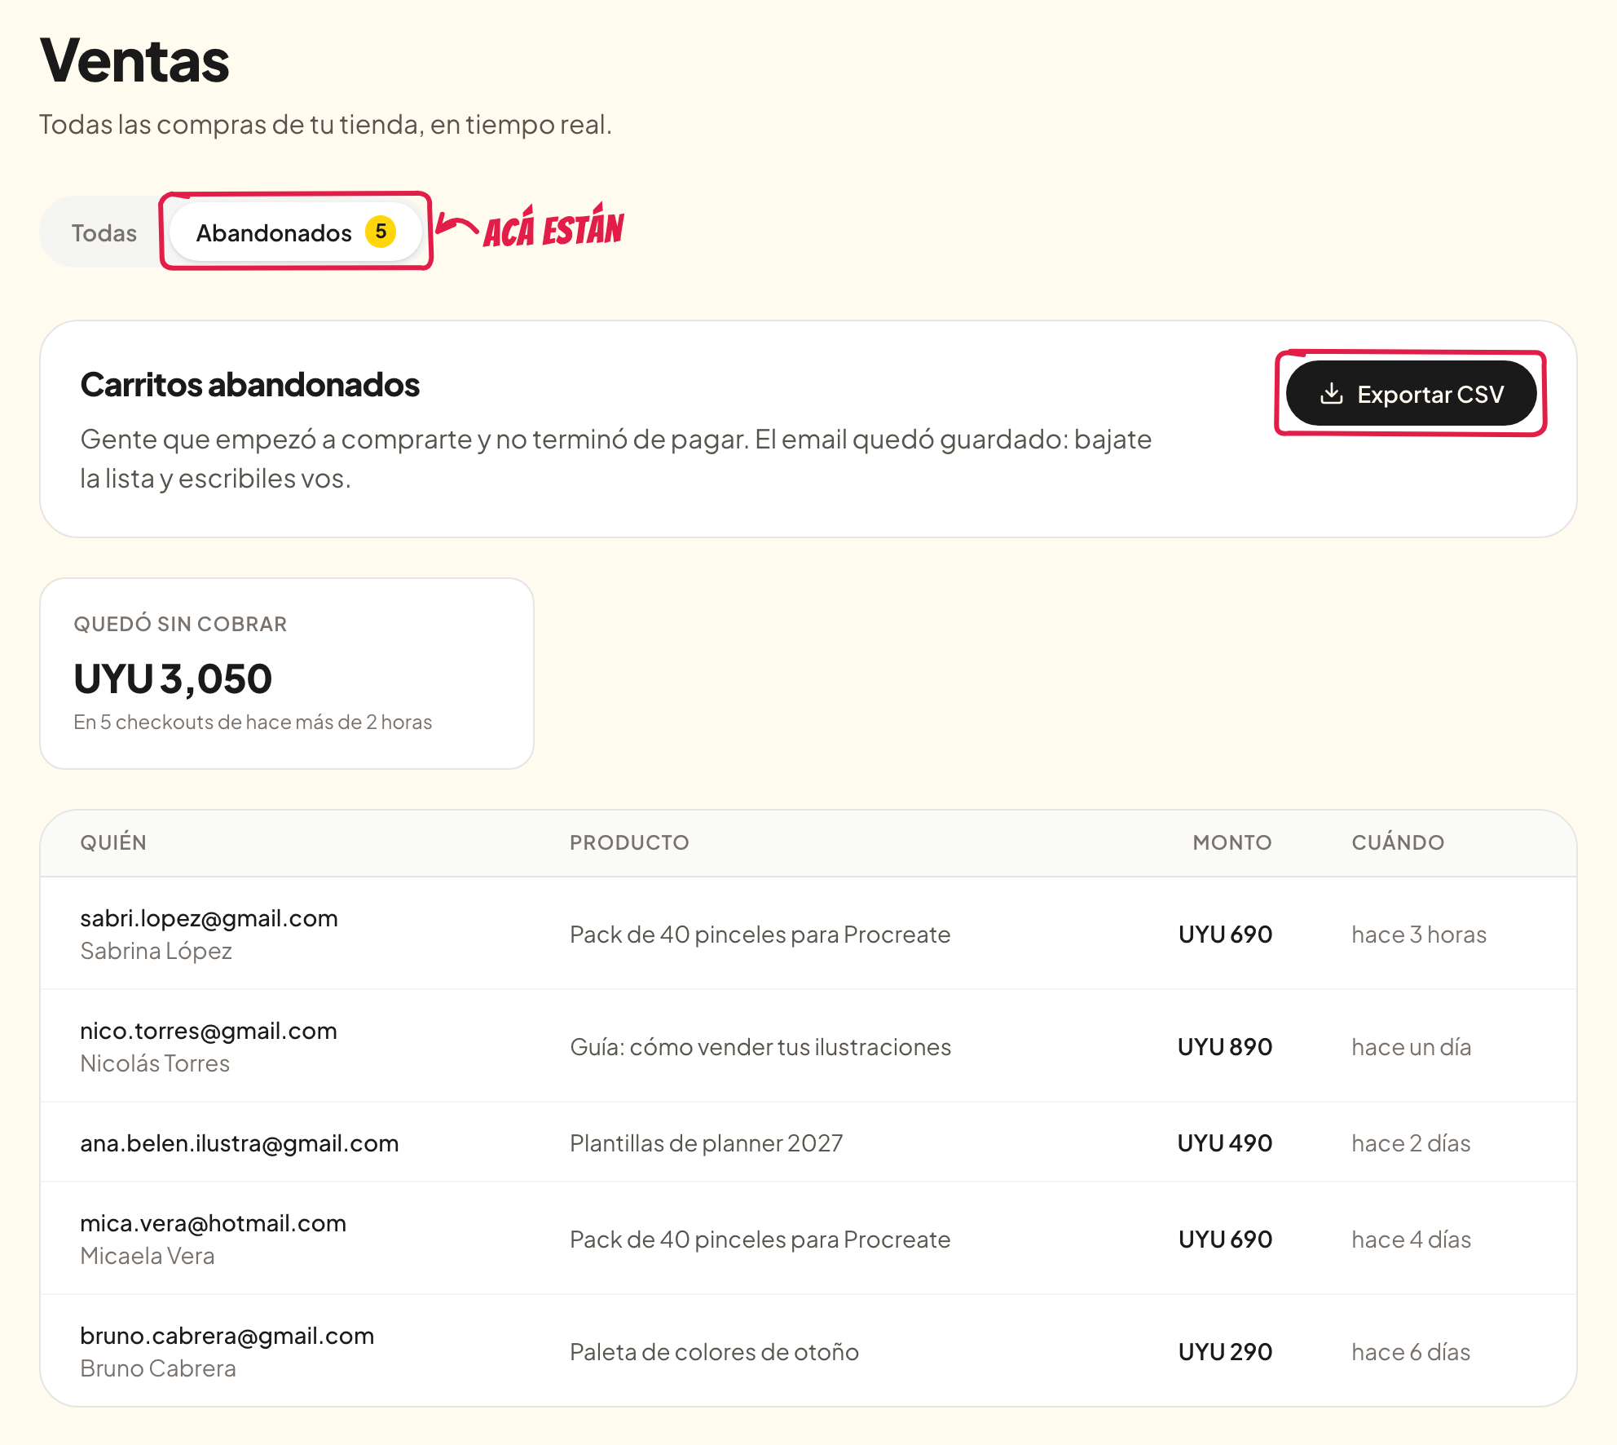Viewport: 1617px width, 1445px height.
Task: Click product Guía: cómo vender tus ilustraciones
Action: tap(760, 1047)
